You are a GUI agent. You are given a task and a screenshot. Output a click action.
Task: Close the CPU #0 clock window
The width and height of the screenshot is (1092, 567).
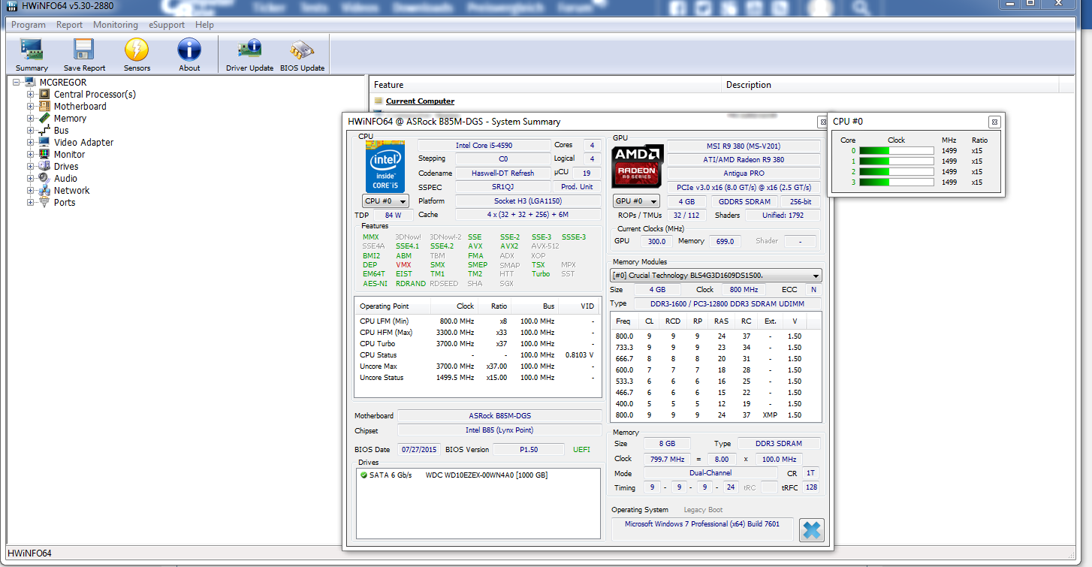click(x=994, y=122)
